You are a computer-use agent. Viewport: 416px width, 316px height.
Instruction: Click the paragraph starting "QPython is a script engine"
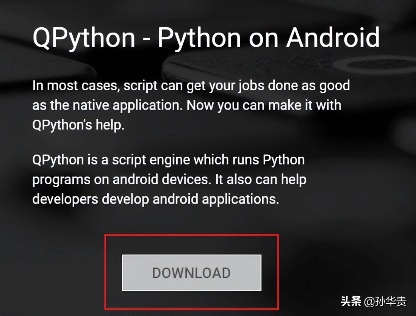169,180
